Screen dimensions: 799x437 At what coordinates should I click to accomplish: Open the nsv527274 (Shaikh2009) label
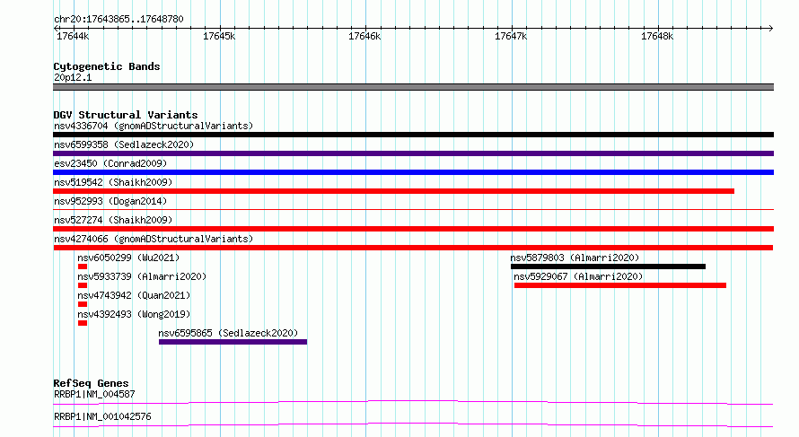click(x=113, y=220)
